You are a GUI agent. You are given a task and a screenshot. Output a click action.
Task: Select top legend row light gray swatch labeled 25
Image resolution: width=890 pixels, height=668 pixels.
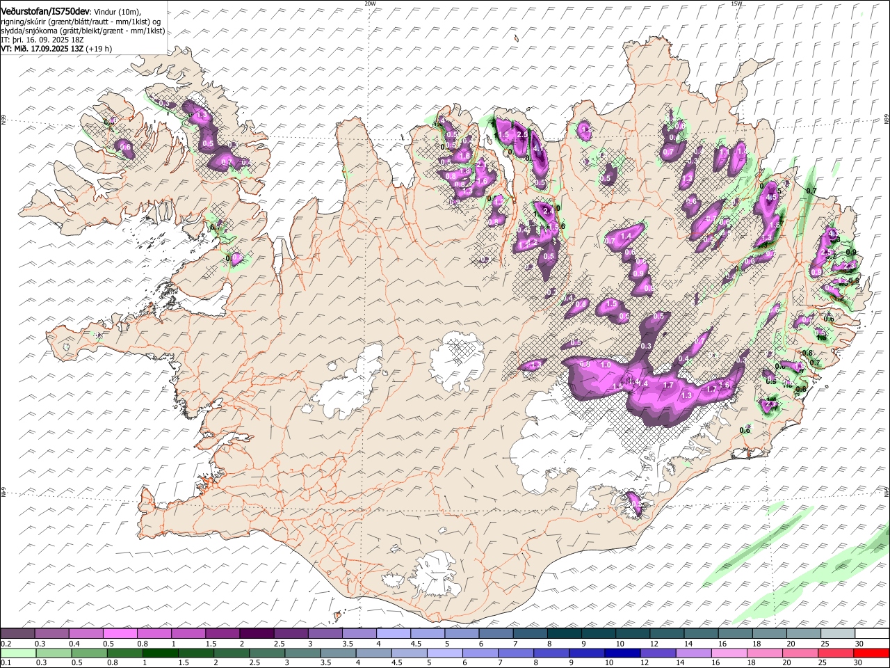[836, 633]
